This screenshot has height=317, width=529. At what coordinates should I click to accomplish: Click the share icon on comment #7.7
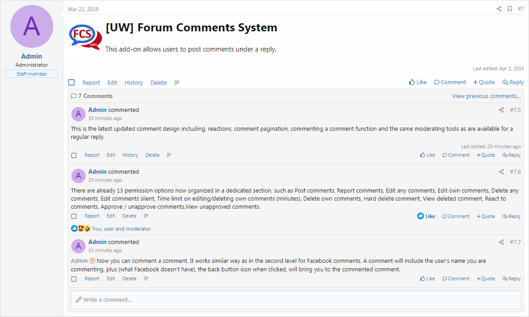(501, 242)
